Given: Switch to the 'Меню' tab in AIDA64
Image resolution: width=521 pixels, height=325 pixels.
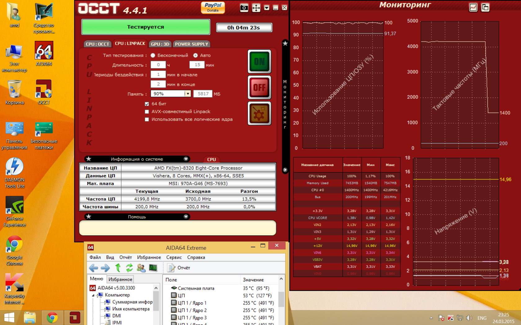Looking at the screenshot, I should click(96, 279).
